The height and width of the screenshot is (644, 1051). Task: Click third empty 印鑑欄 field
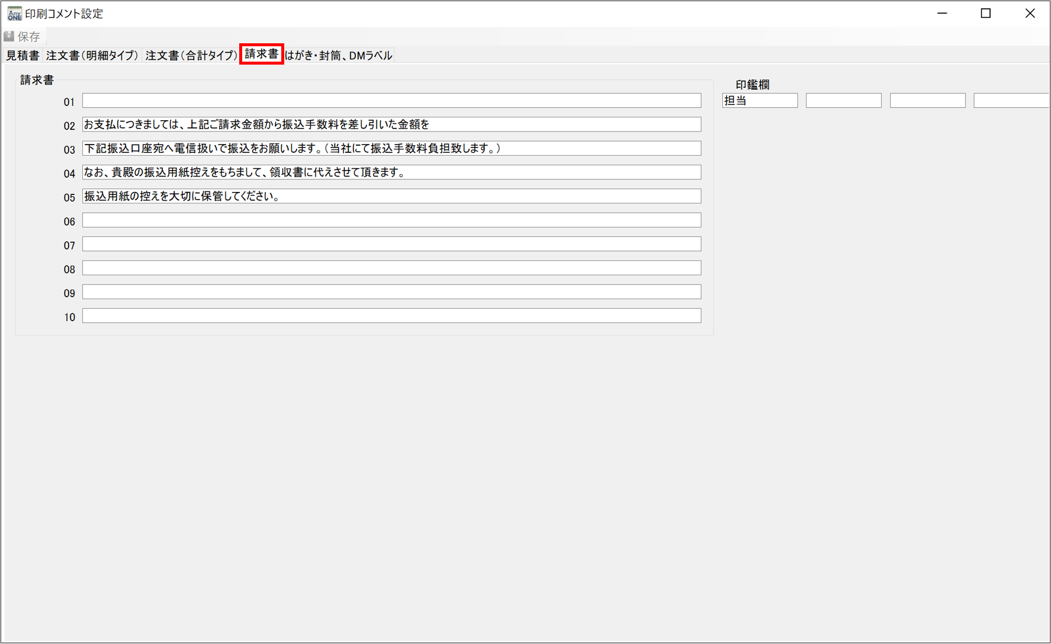click(x=927, y=101)
